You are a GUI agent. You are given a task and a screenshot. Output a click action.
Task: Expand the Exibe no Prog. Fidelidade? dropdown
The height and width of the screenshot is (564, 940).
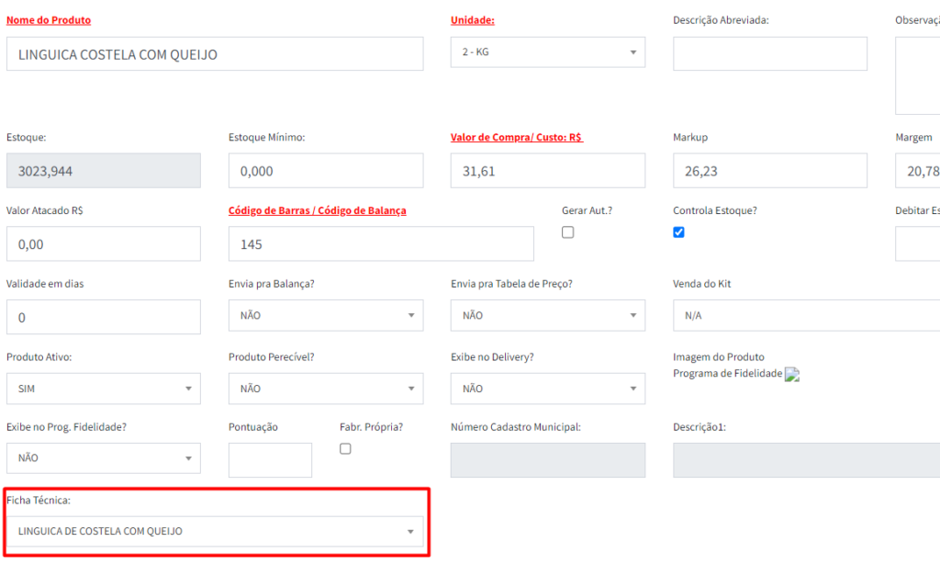[x=103, y=457]
